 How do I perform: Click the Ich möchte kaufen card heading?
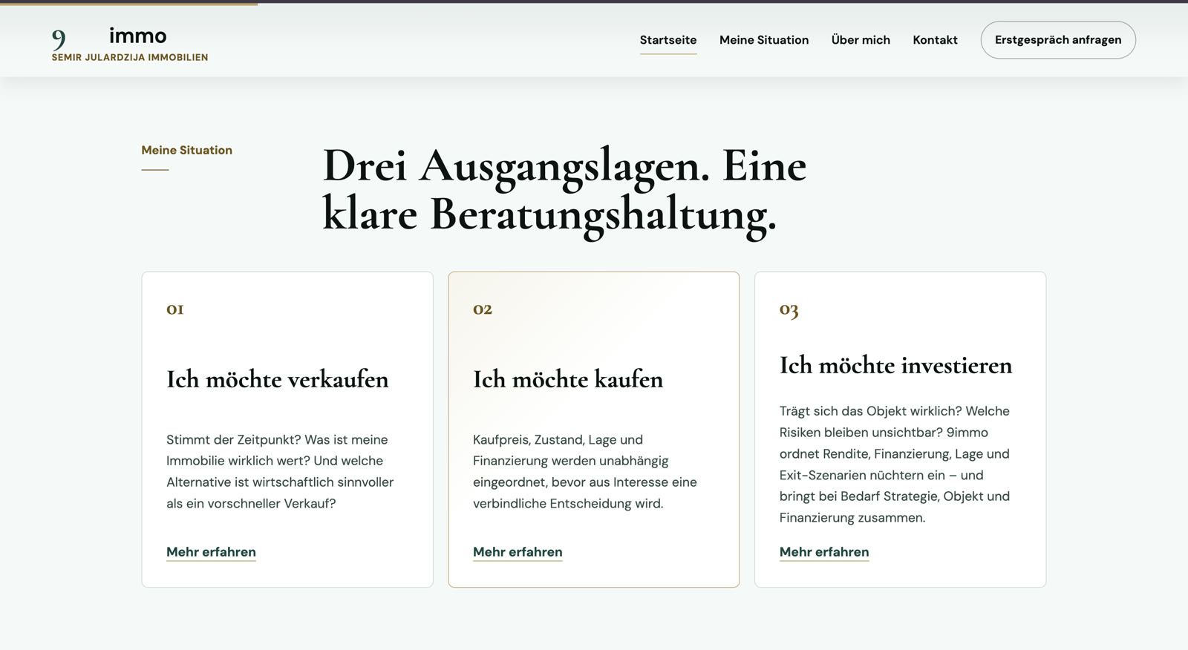pyautogui.click(x=568, y=379)
